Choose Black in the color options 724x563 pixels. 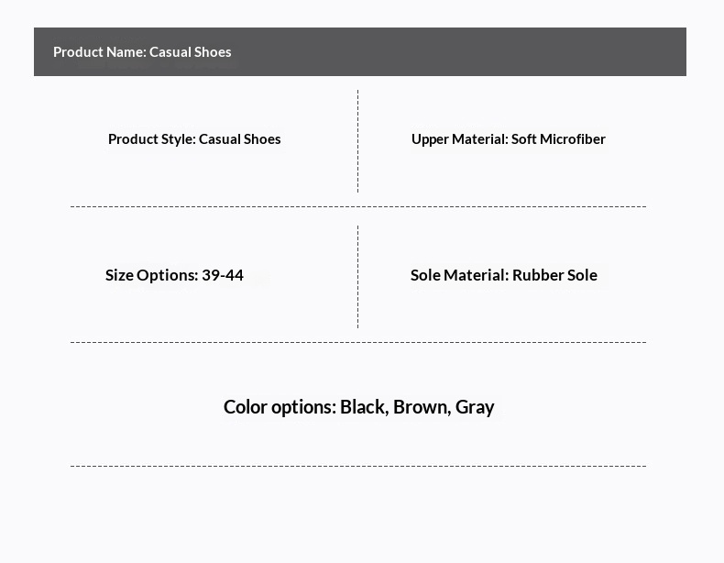tap(363, 407)
